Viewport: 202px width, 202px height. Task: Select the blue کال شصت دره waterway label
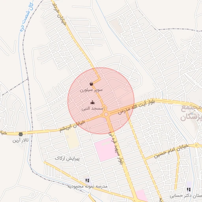click(x=26, y=17)
